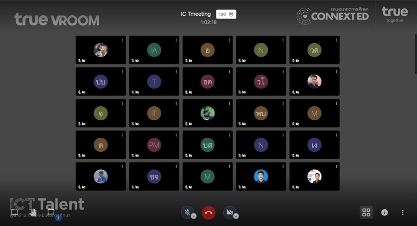This screenshot has width=417, height=226.
Task: Expand microphone options arrow
Action: [194, 216]
